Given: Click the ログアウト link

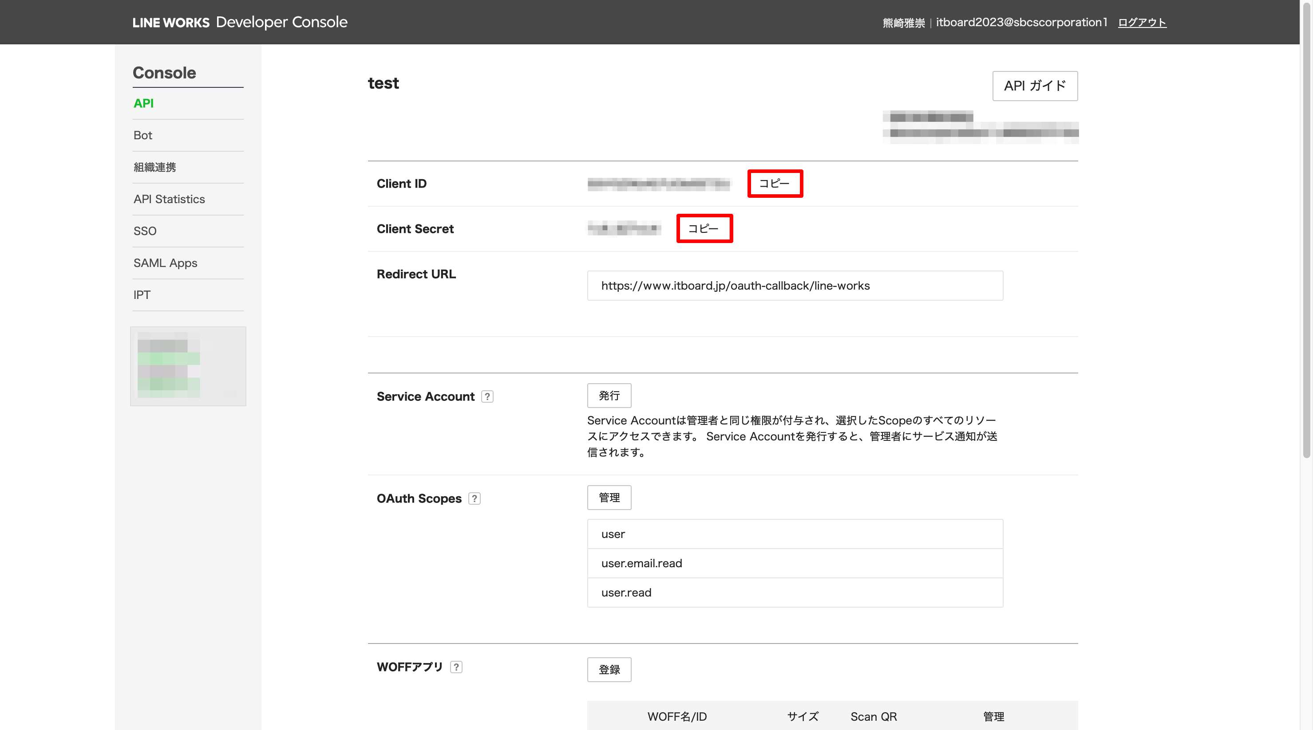Looking at the screenshot, I should [x=1141, y=23].
